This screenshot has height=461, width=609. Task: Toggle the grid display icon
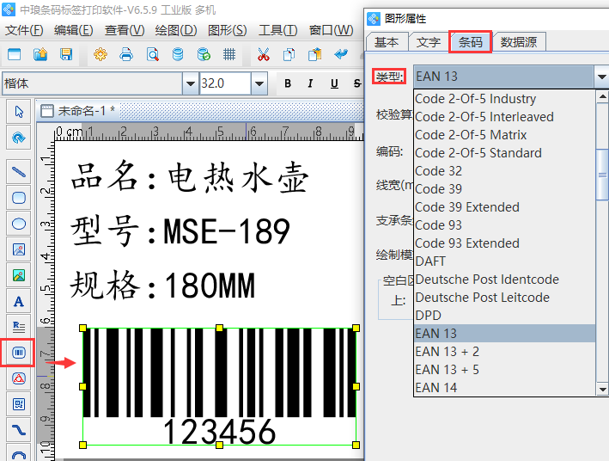tap(229, 54)
